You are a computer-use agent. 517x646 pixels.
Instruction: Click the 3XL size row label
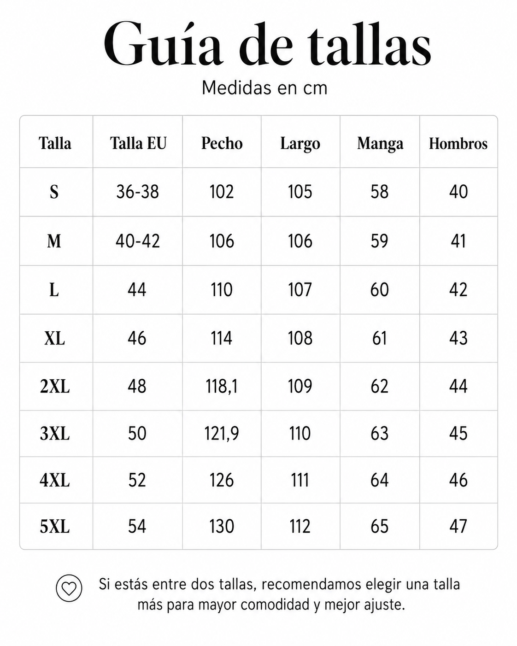coord(55,434)
